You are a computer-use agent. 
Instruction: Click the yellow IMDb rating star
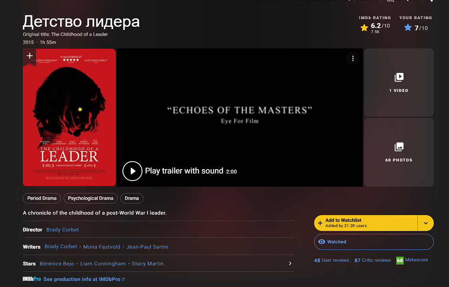pos(364,28)
